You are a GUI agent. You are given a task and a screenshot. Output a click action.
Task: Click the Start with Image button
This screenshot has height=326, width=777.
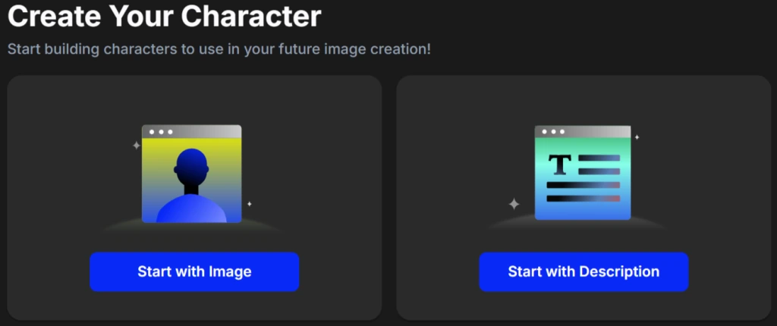[x=194, y=271]
